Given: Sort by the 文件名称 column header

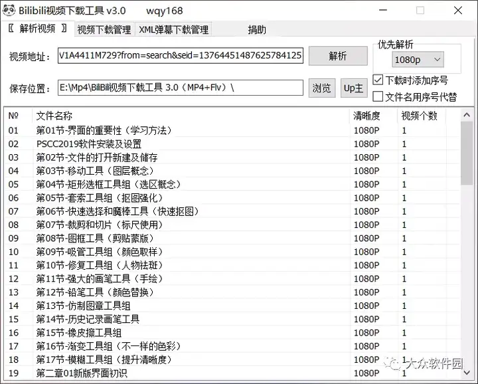Looking at the screenshot, I should 191,116.
